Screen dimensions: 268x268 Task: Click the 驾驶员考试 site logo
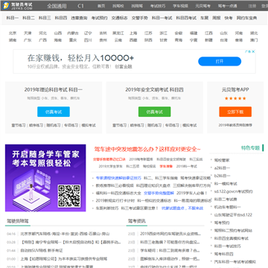(x=17, y=5)
